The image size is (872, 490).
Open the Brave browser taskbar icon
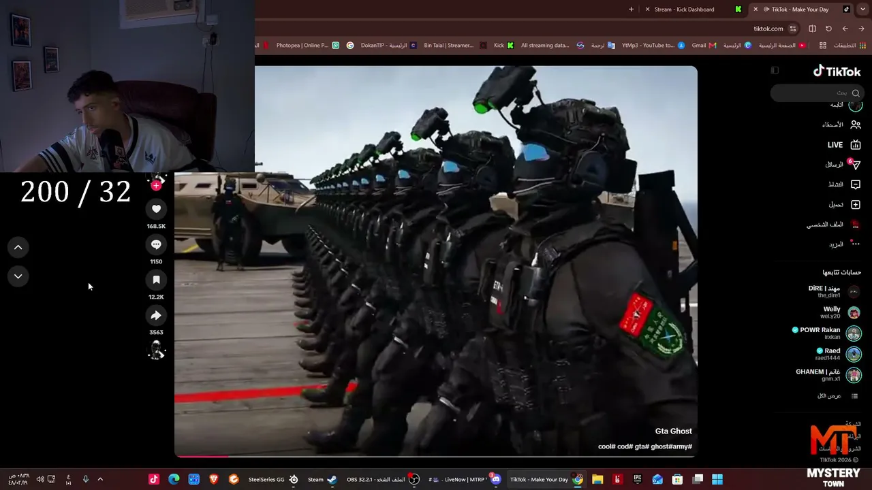coord(214,479)
